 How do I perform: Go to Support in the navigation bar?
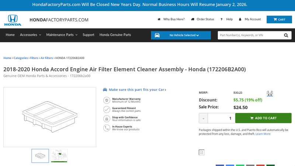pyautogui.click(x=88, y=35)
